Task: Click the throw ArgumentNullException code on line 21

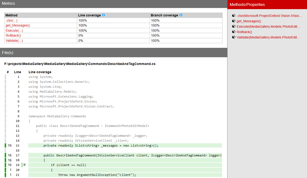Action: pyautogui.click(x=97, y=175)
